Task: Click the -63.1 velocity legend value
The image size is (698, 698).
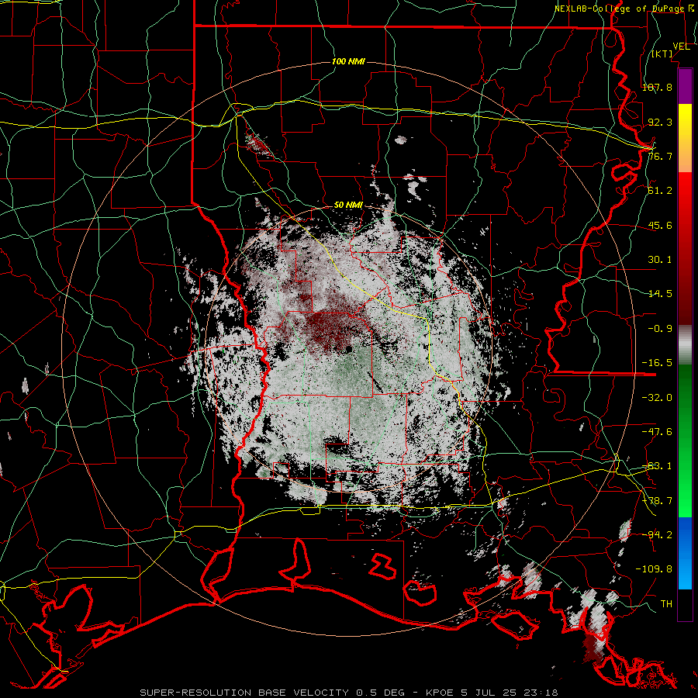Action: pyautogui.click(x=657, y=466)
